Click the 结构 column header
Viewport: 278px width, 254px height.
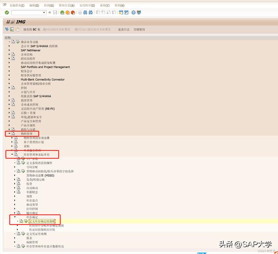[8, 38]
